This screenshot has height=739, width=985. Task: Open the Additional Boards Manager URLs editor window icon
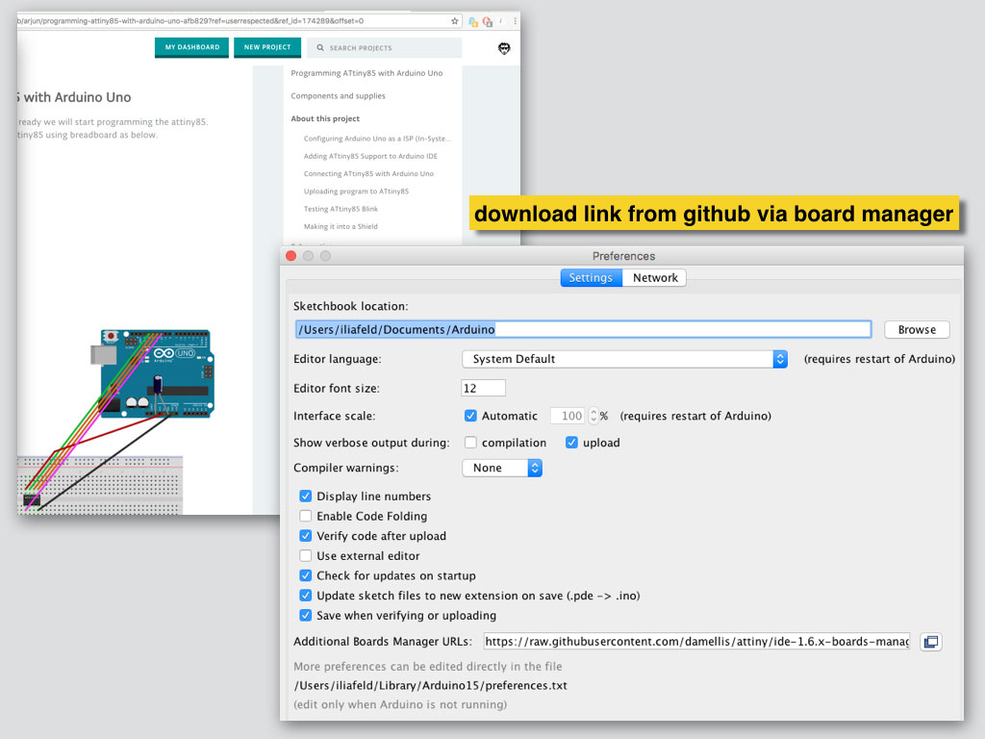click(931, 642)
